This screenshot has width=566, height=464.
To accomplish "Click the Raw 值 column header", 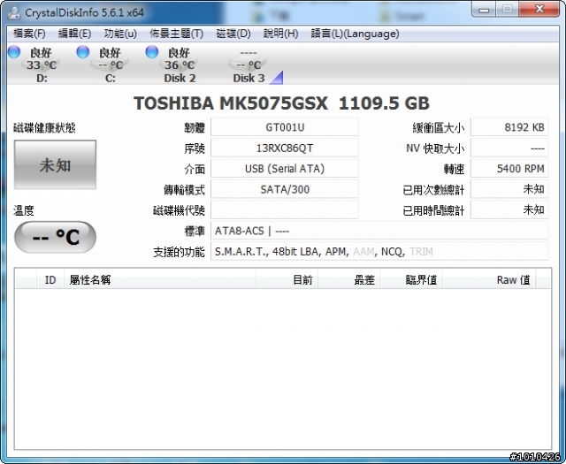I will (489, 279).
